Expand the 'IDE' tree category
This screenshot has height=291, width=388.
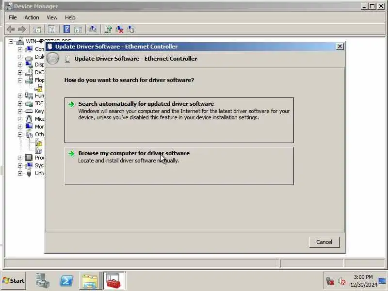coord(20,103)
